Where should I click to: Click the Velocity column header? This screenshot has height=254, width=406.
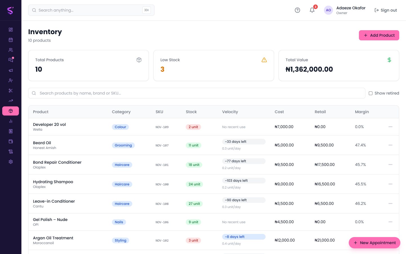coord(230,112)
